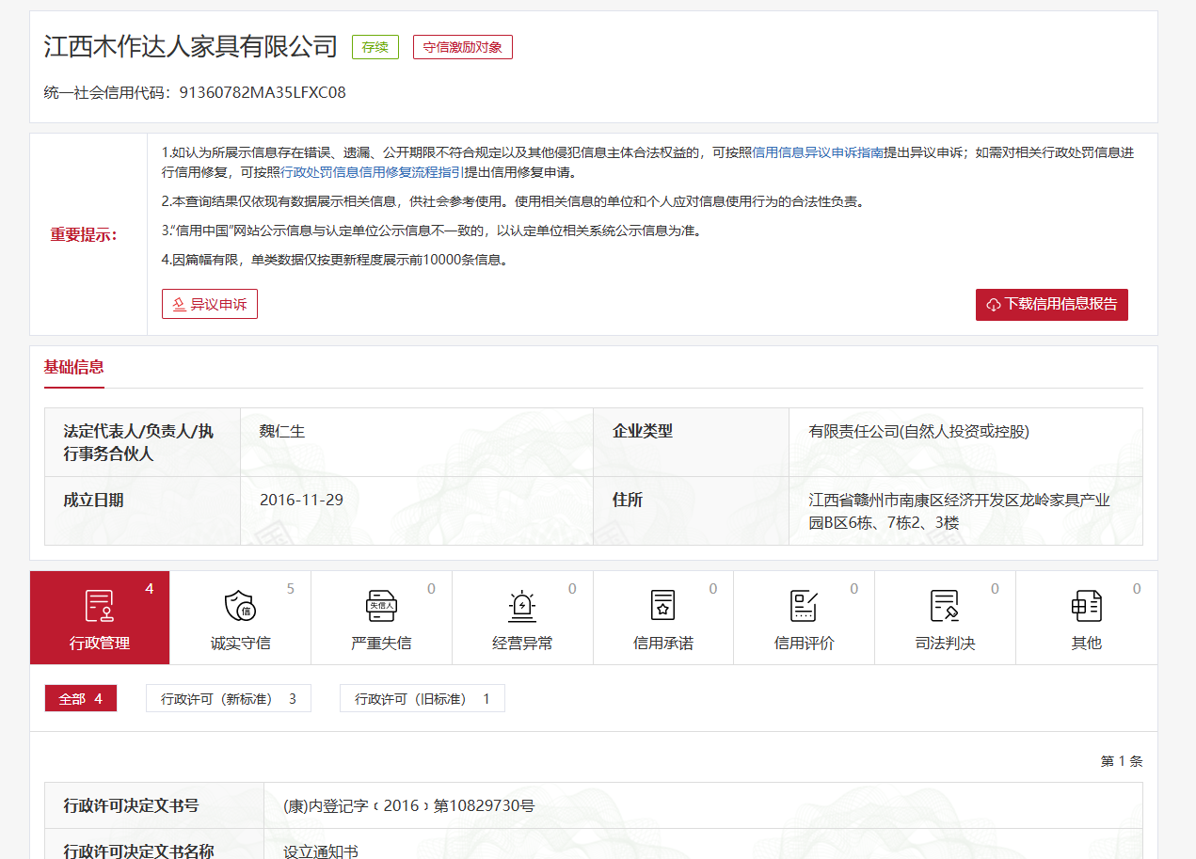1196x859 pixels.
Task: Open the 行政管理 category icon
Action: [x=100, y=606]
